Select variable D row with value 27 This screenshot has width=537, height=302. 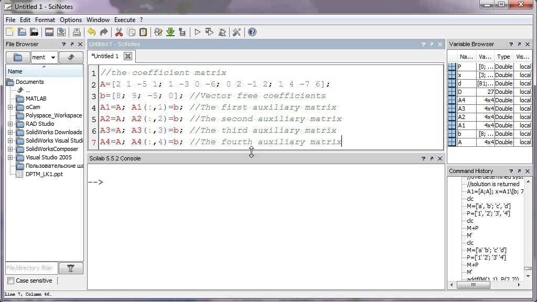[490, 92]
